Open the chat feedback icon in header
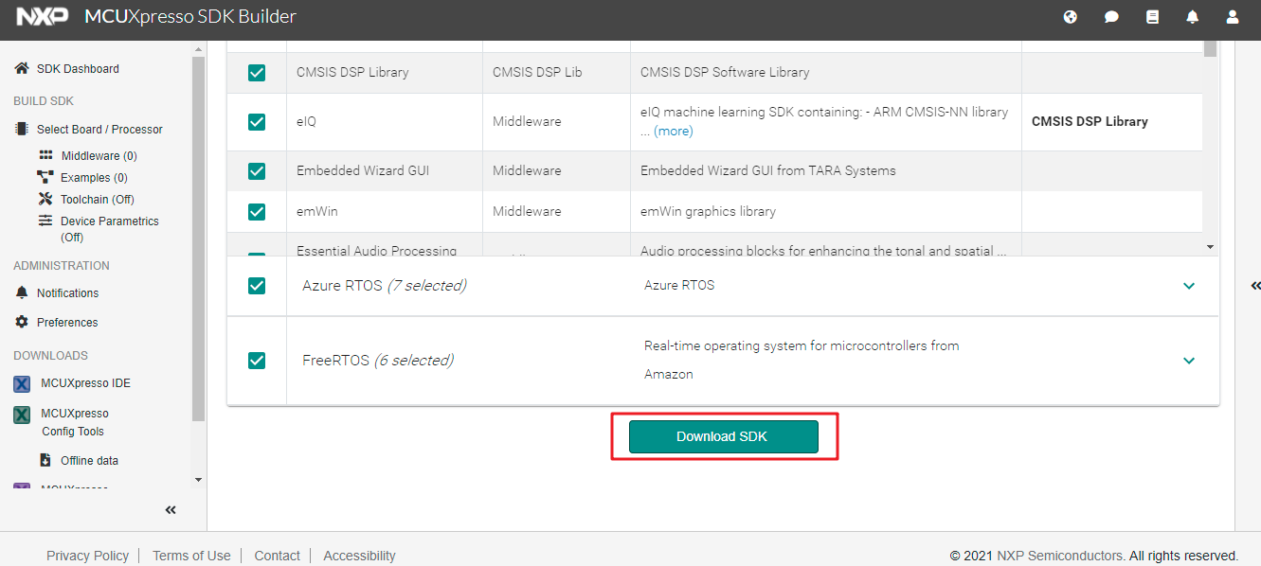 coord(1111,17)
